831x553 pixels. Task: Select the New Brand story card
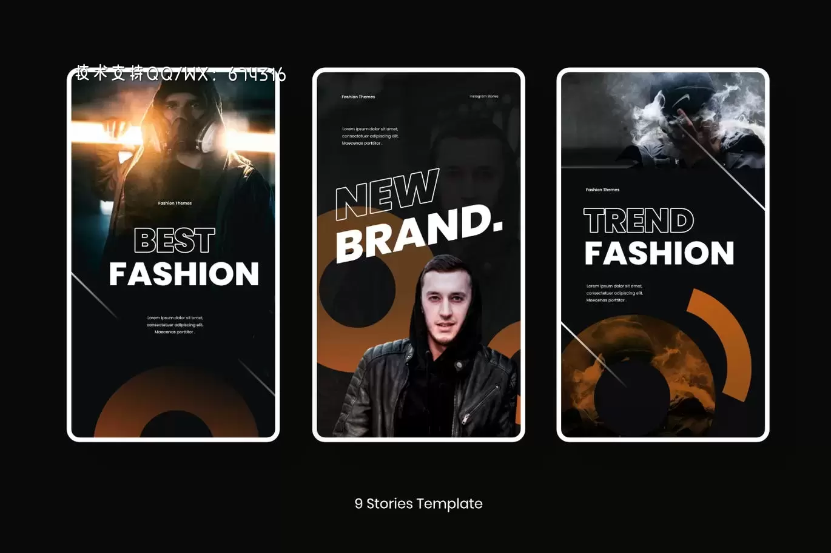(419, 254)
